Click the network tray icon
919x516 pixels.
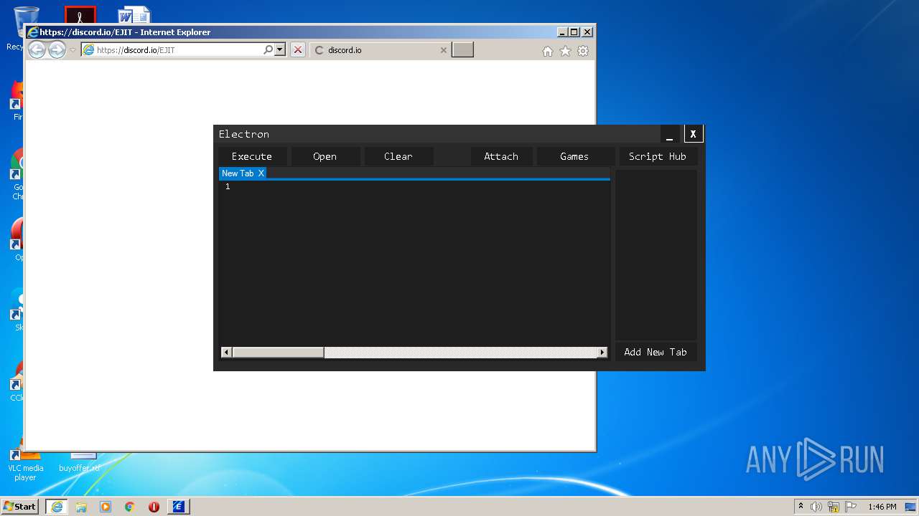pos(834,507)
